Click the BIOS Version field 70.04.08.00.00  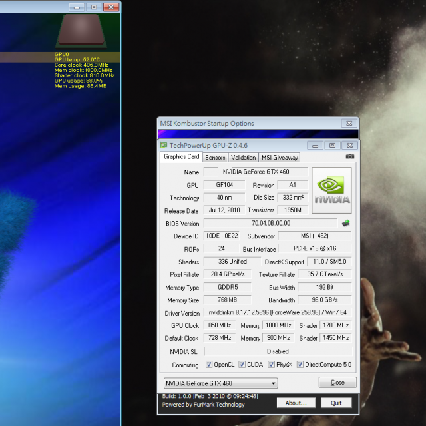(271, 223)
